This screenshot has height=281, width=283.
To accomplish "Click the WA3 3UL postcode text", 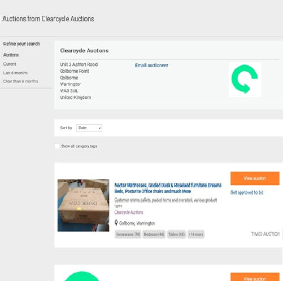I will tap(69, 91).
